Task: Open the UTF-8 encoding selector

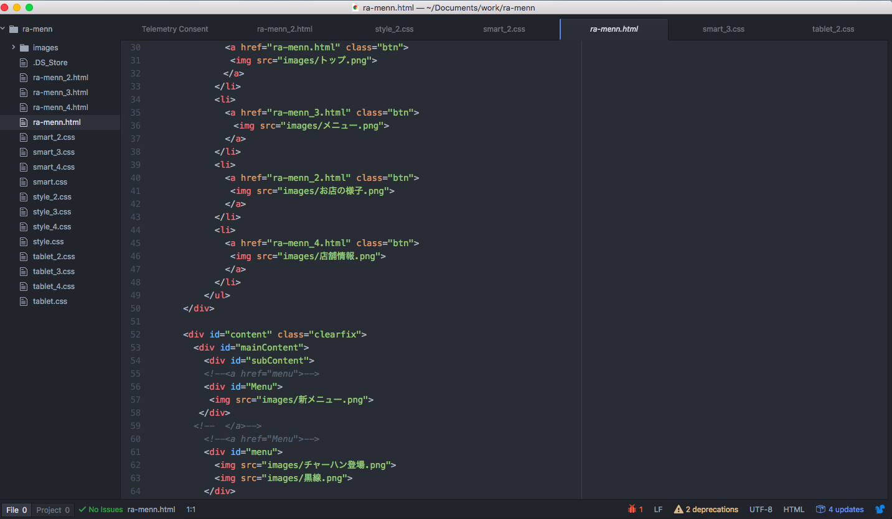Action: pos(761,510)
